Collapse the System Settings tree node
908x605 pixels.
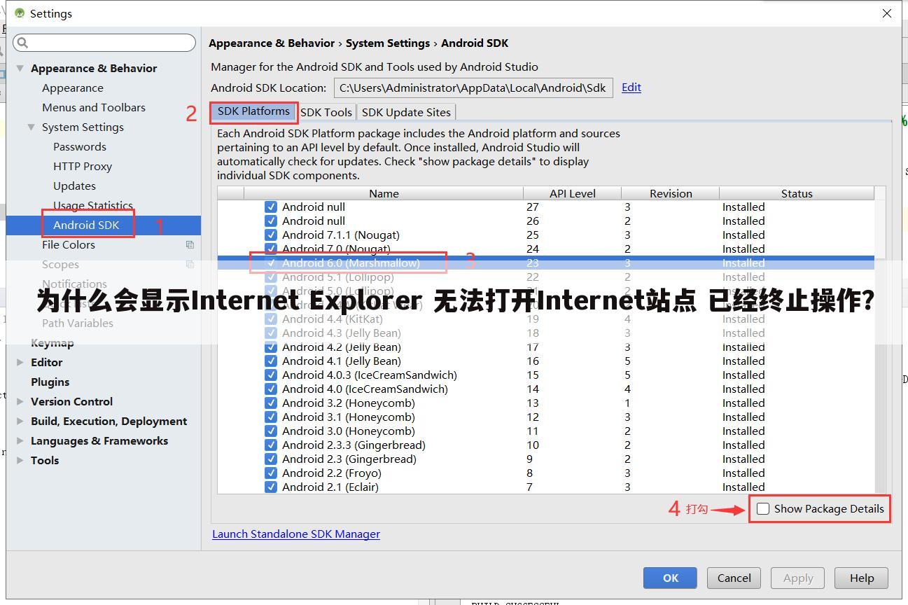click(32, 127)
